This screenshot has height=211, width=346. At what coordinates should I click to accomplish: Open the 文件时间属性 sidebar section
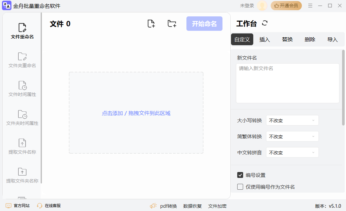(x=22, y=89)
